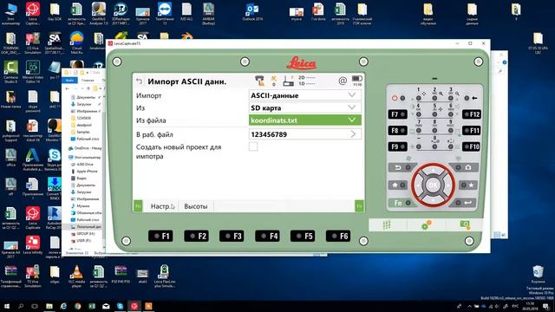
Task: Click the Настр. softkey
Action: tap(161, 206)
